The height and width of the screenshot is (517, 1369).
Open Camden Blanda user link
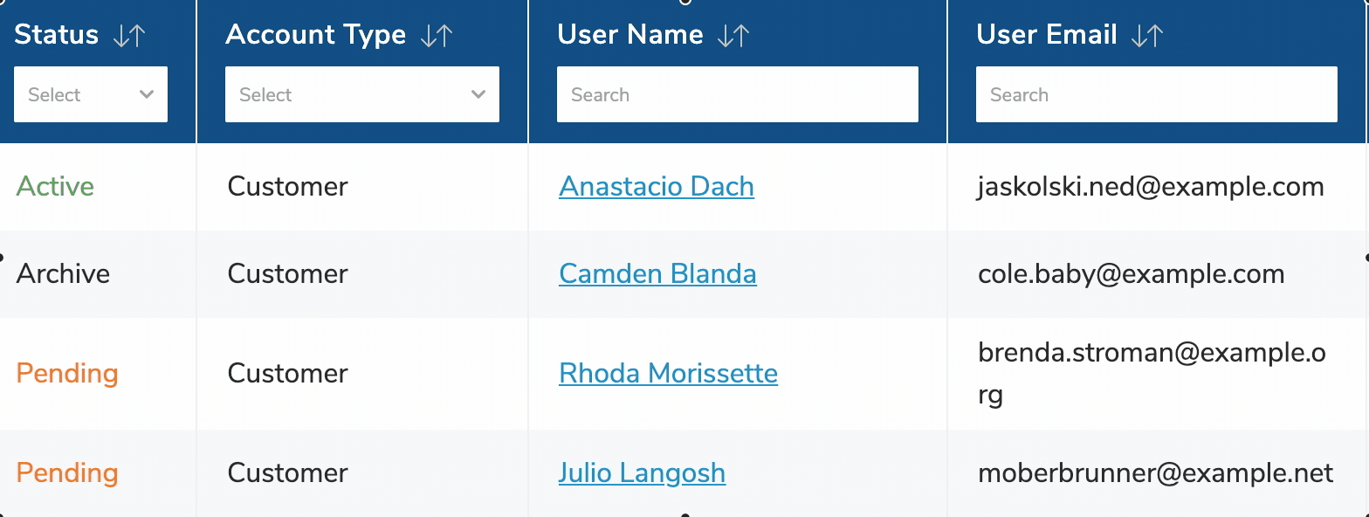(x=657, y=273)
